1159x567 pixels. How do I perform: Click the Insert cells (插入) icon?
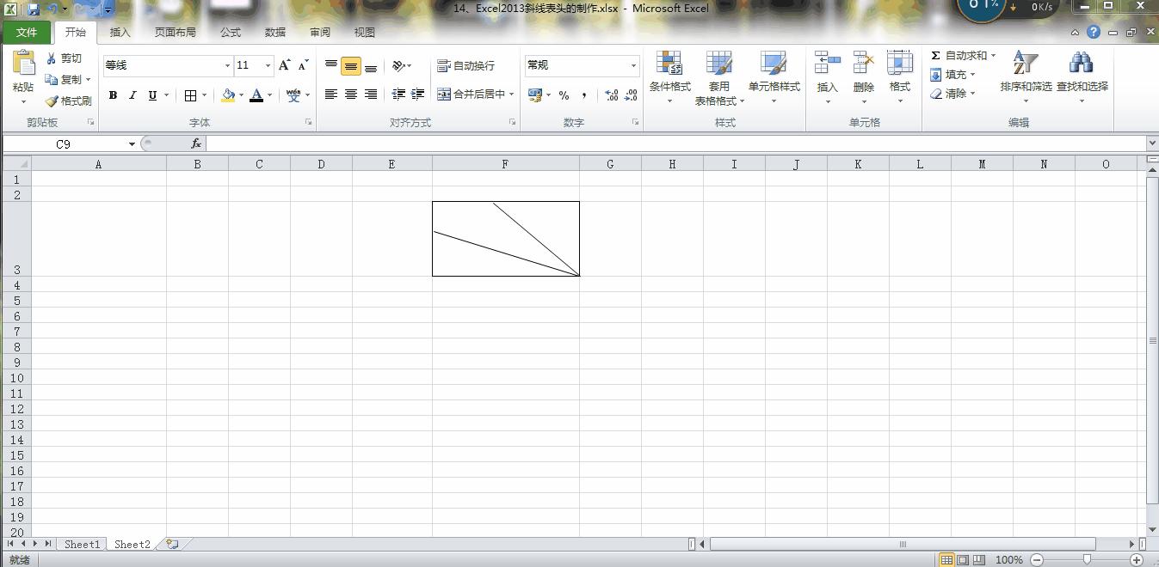point(828,63)
